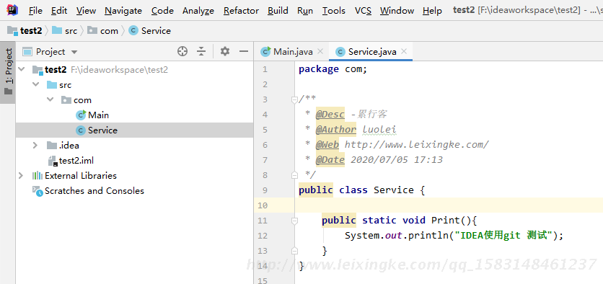Viewport: 603px width, 284px height.
Task: Collapse the src folder node
Action: click(x=36, y=84)
